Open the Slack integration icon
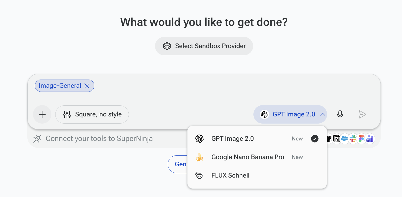The height and width of the screenshot is (197, 402). point(353,139)
